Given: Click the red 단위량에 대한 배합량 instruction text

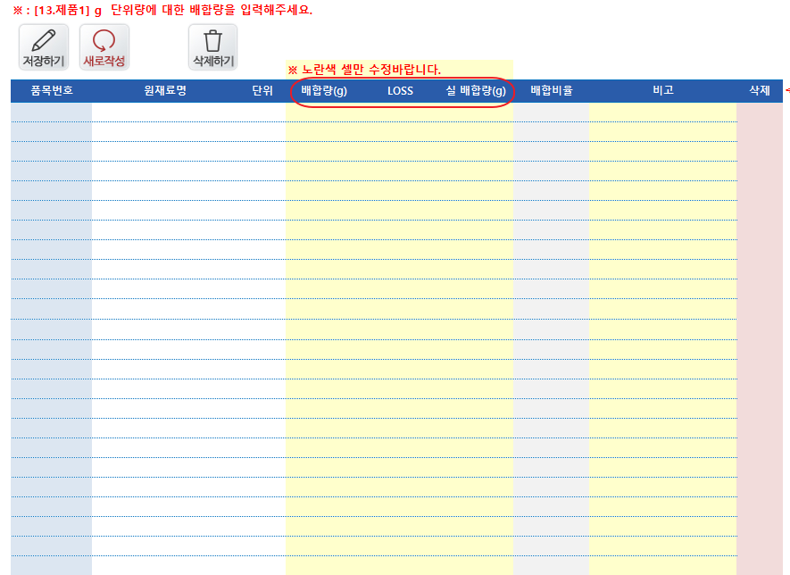Looking at the screenshot, I should click(x=162, y=10).
